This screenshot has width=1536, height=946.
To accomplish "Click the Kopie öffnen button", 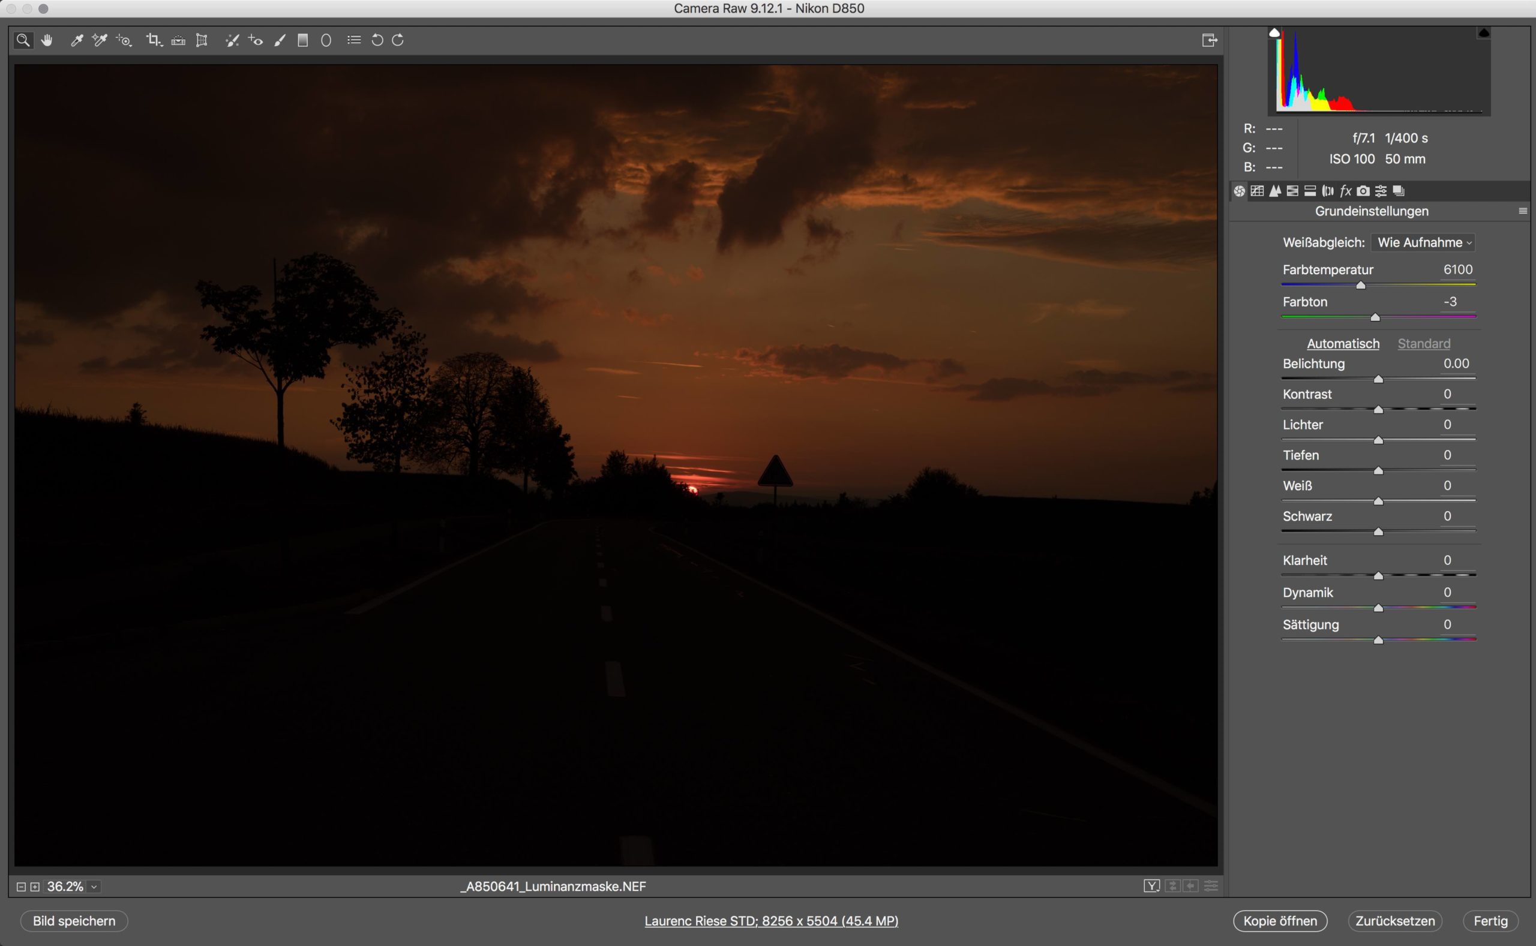I will click(1280, 921).
